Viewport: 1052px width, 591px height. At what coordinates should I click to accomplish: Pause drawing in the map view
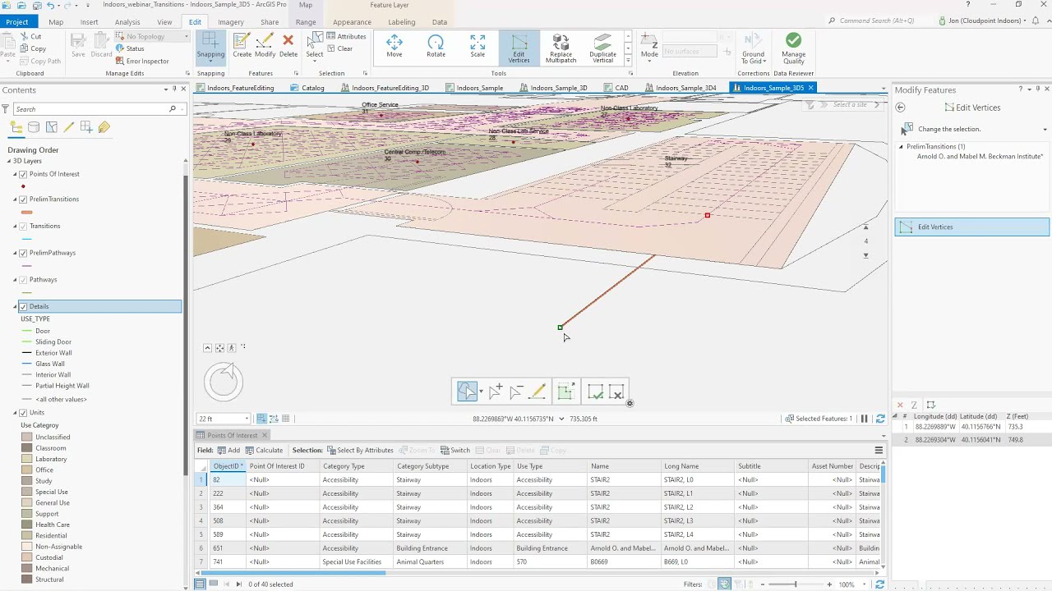[864, 419]
